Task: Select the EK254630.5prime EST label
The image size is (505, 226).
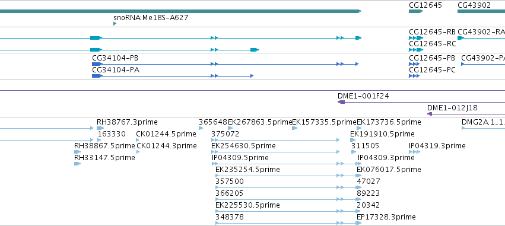Action: [x=243, y=146]
